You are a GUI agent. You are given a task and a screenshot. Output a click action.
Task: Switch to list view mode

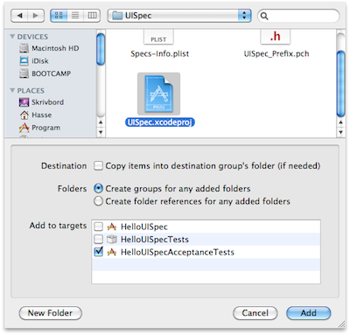(x=75, y=16)
